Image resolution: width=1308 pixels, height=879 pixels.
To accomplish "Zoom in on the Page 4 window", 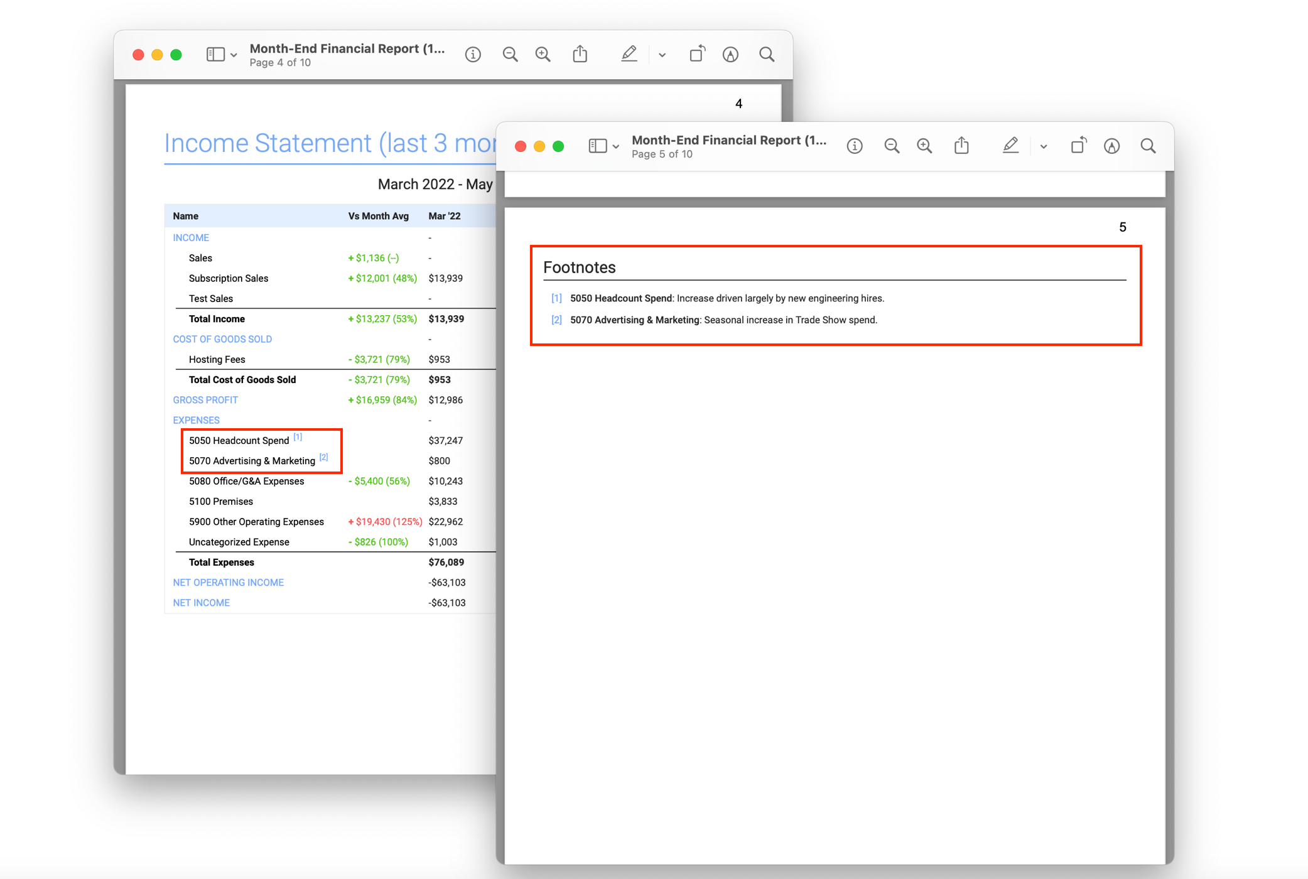I will coord(543,55).
